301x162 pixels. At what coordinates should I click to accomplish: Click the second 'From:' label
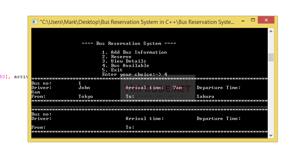tap(38, 127)
